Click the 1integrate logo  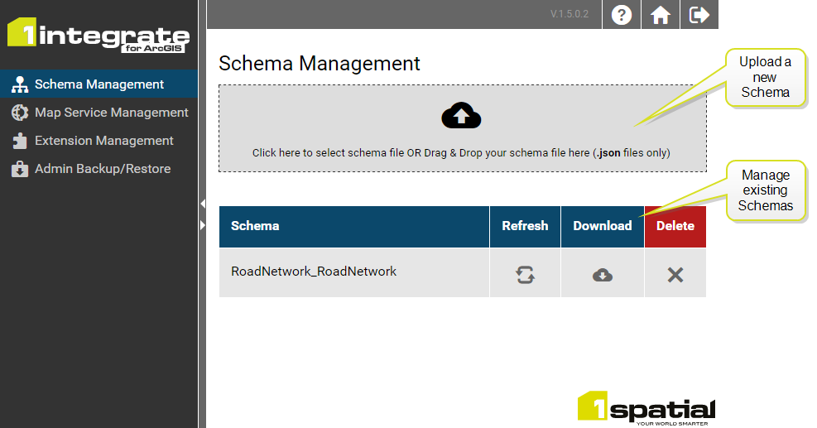[98, 35]
